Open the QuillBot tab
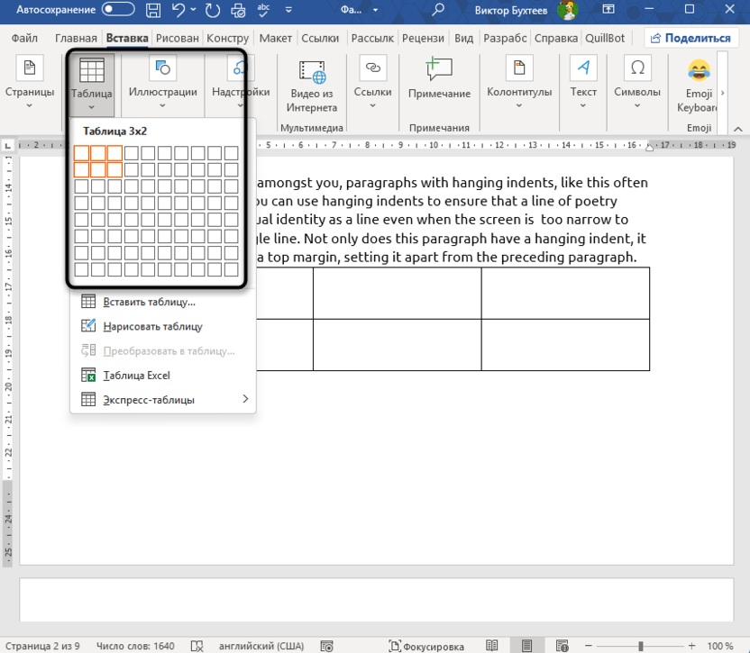This screenshot has height=653, width=750. (605, 38)
